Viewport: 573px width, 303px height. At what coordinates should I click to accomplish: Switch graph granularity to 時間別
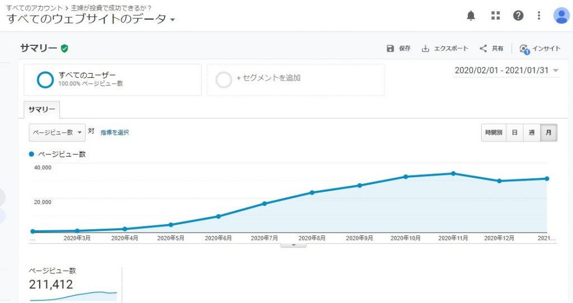click(x=494, y=132)
